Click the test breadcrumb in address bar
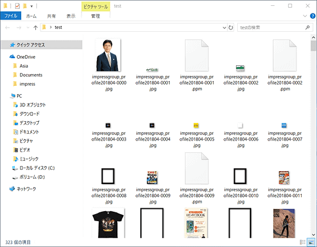 click(x=58, y=27)
